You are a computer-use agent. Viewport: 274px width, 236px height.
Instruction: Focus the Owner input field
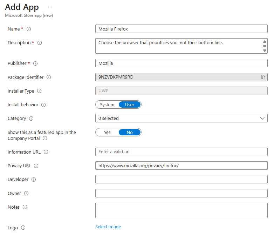181,193
